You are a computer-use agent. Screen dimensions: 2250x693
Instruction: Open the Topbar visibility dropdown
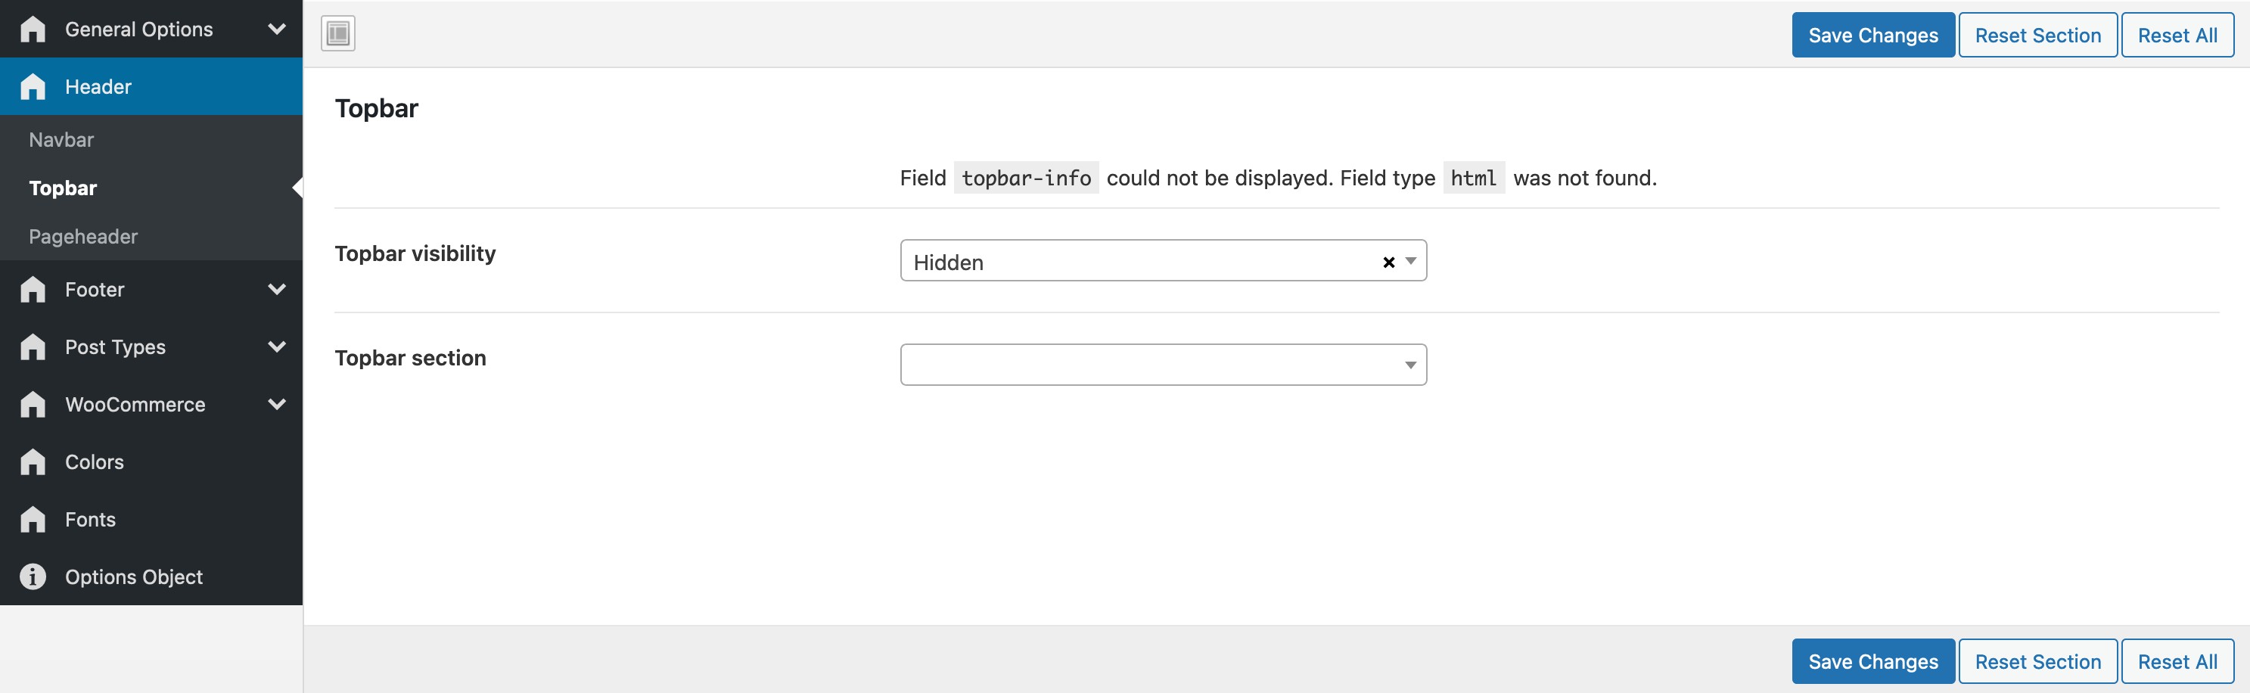pos(1164,260)
